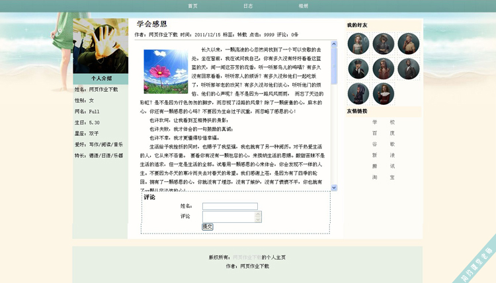This screenshot has height=283, width=496.
Task: Click the comment textarea scroll down arrow
Action: pyautogui.click(x=258, y=220)
